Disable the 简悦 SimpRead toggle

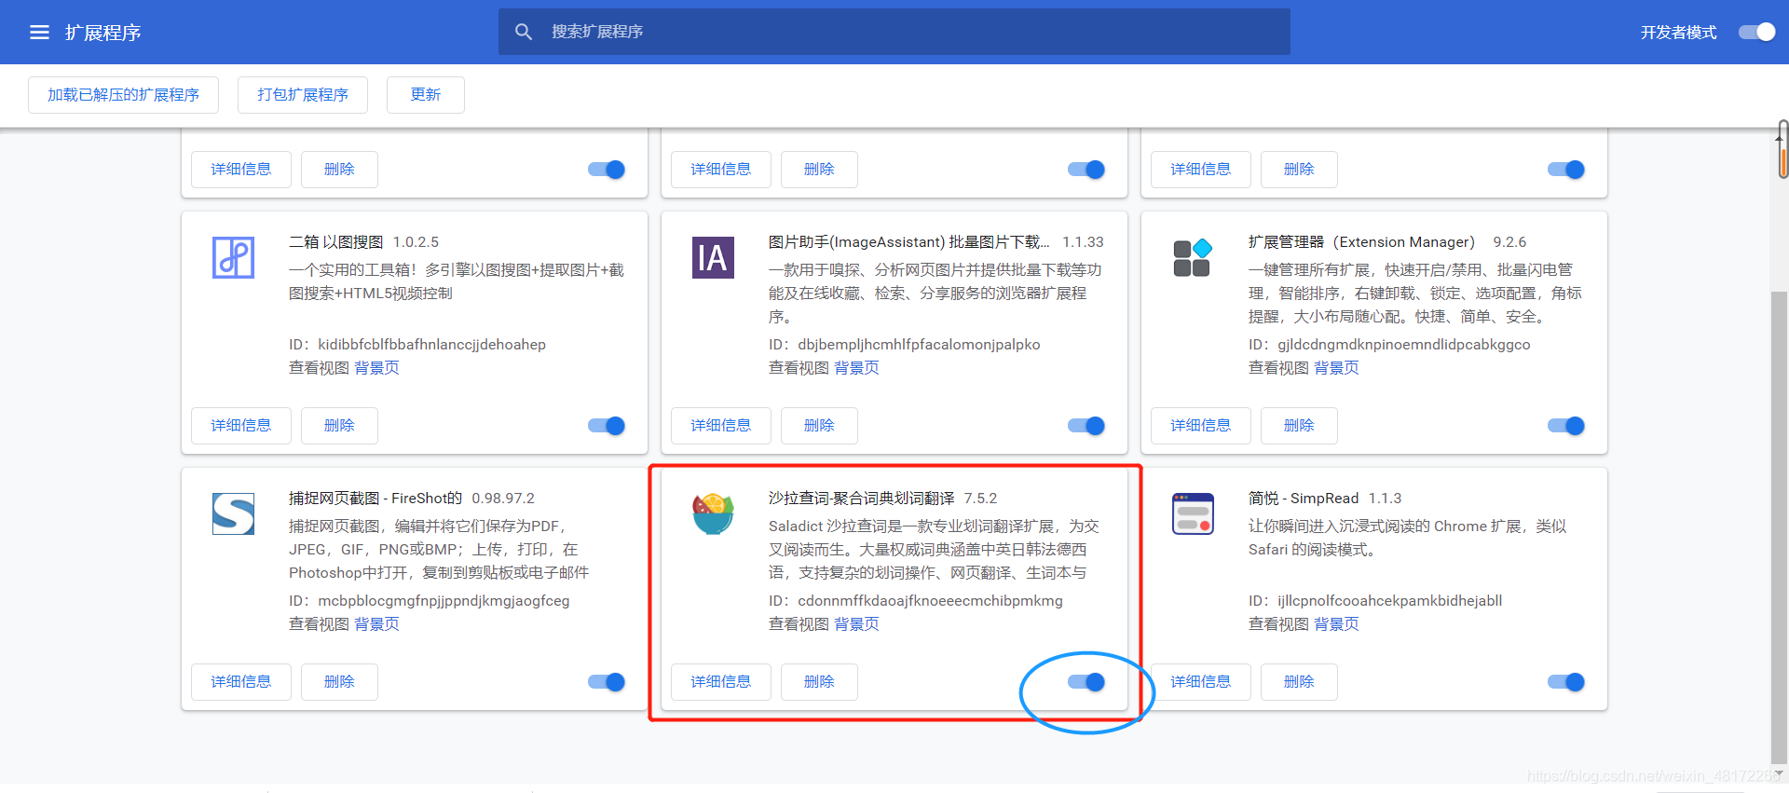tap(1566, 682)
